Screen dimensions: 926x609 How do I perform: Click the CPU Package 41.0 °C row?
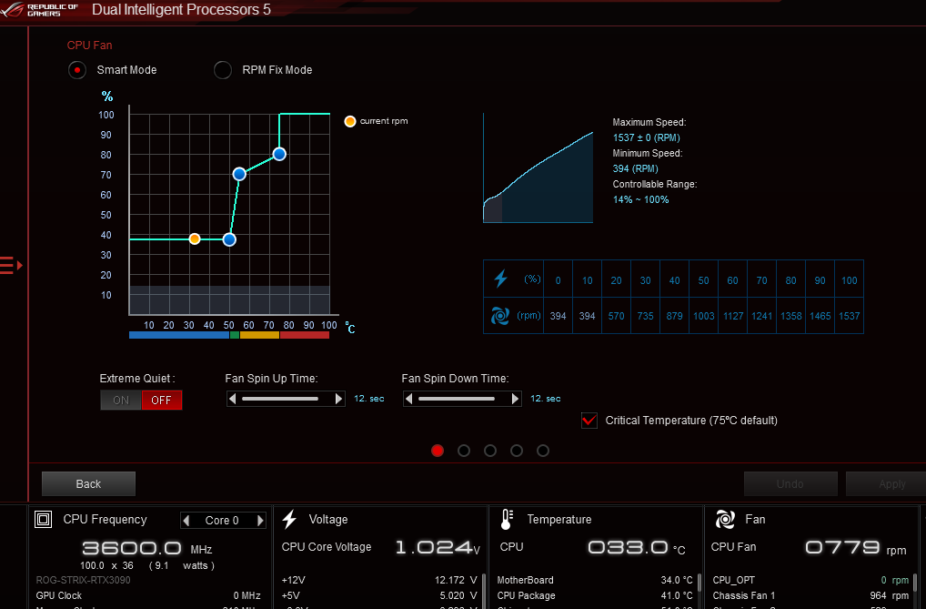point(595,595)
